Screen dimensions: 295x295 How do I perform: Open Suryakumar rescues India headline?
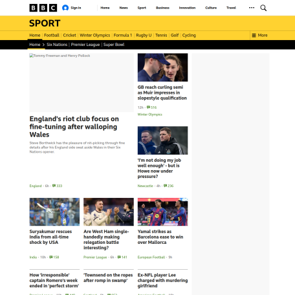tap(50, 237)
